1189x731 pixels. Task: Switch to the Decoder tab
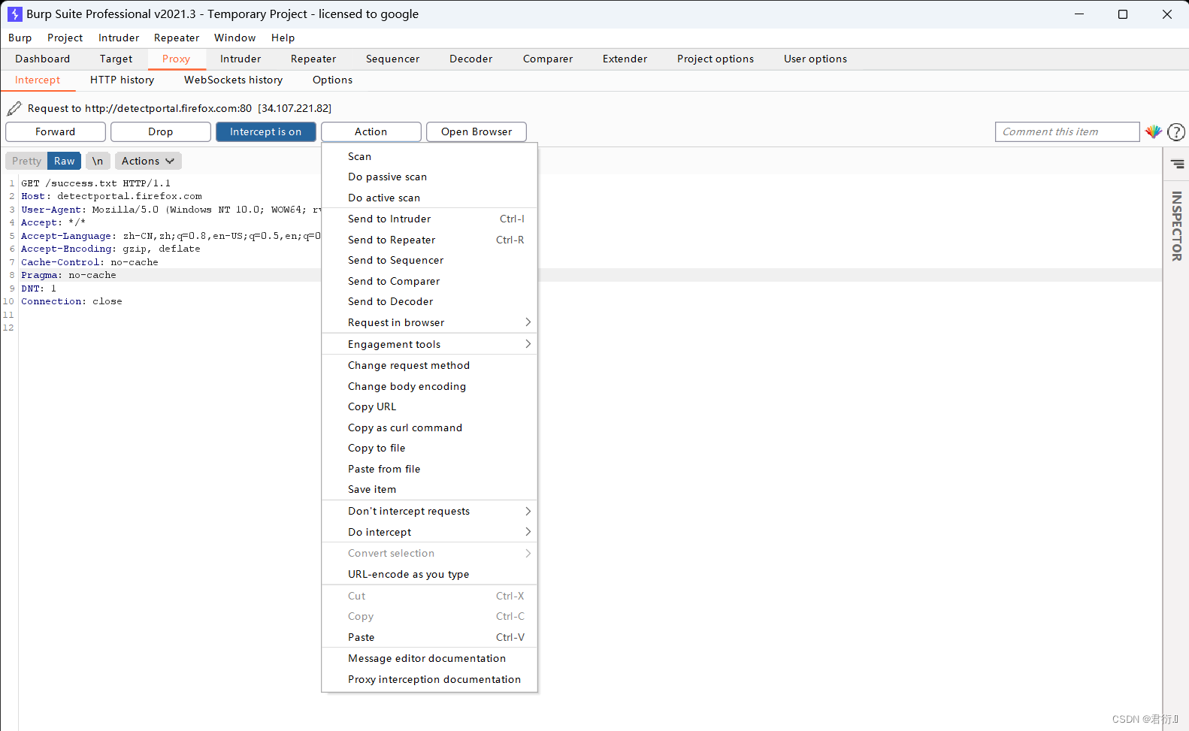pyautogui.click(x=471, y=59)
